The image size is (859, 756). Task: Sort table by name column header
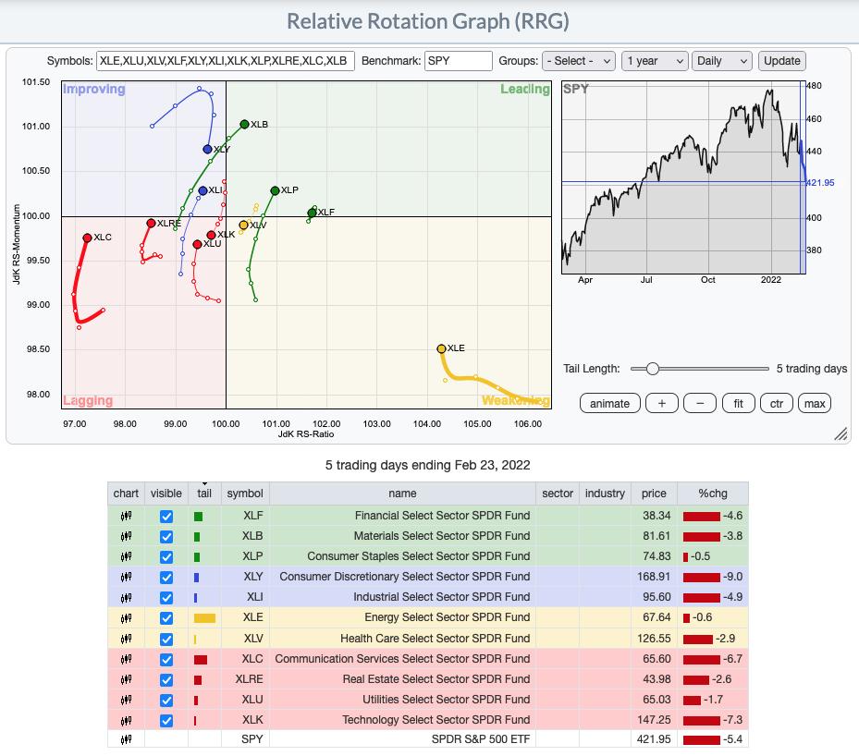402,494
